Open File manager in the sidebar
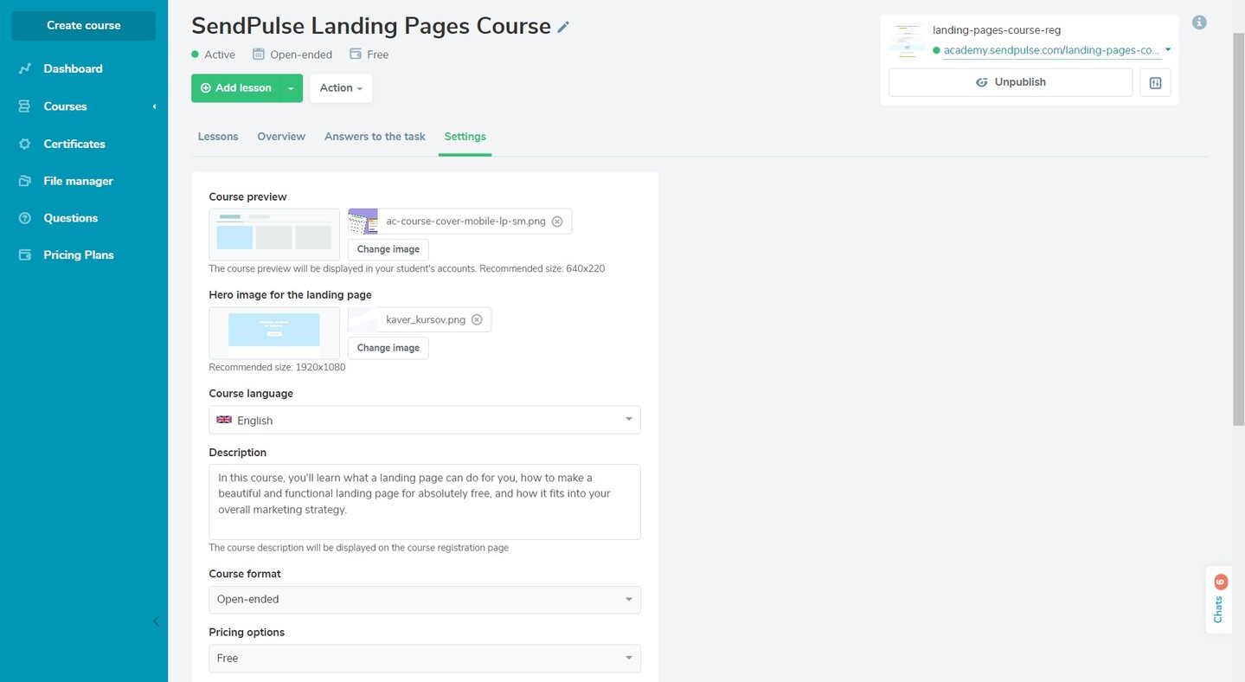1245x682 pixels. (x=78, y=181)
